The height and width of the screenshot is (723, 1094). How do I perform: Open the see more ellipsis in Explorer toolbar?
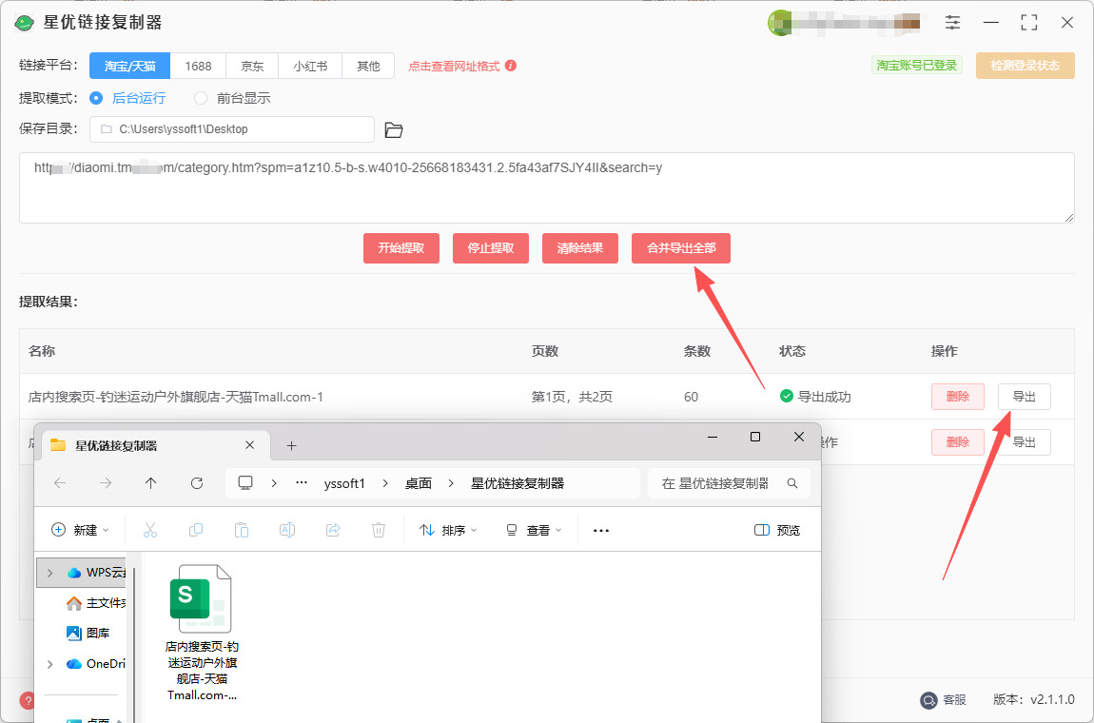(600, 531)
